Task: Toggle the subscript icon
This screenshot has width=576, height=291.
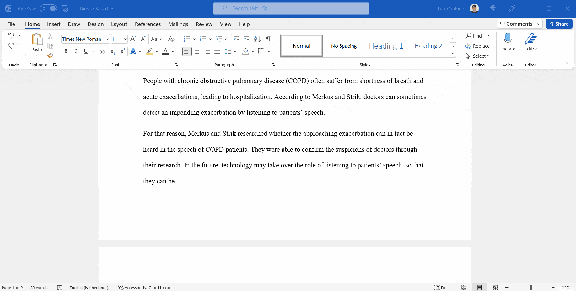Action: click(112, 52)
